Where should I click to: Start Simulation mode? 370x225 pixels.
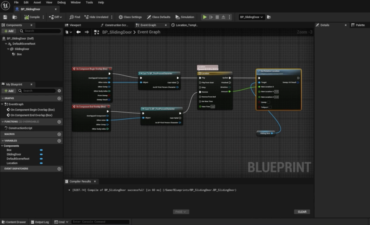pyautogui.click(x=185, y=17)
